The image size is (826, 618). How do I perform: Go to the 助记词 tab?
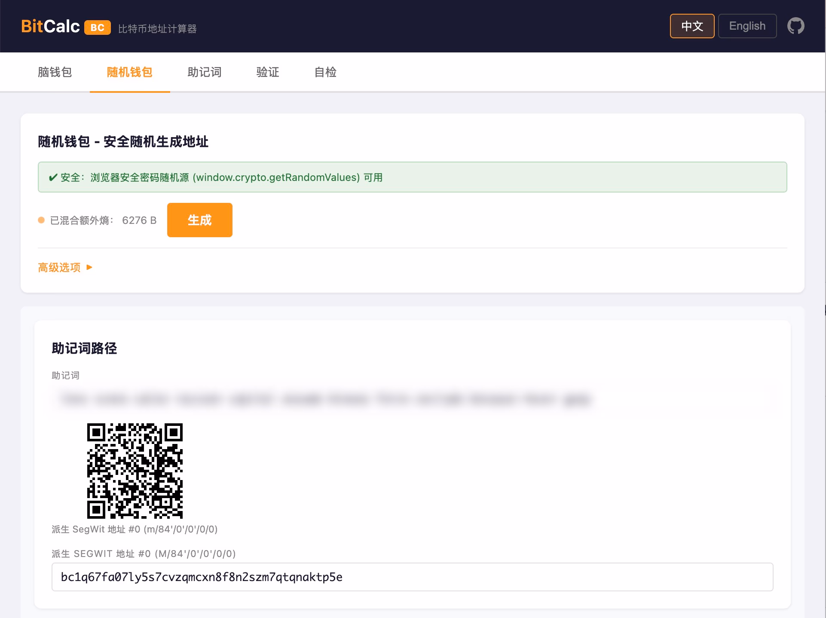click(205, 72)
